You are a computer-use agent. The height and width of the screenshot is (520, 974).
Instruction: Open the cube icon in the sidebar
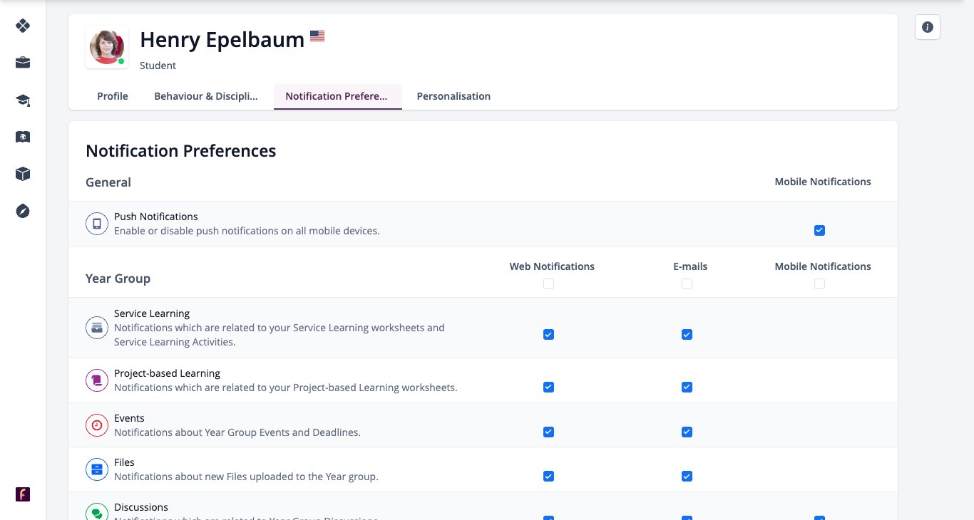coord(23,174)
